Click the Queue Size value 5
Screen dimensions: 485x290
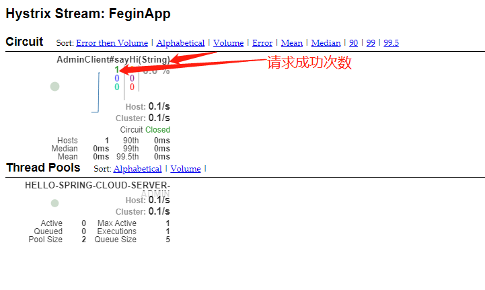click(167, 240)
